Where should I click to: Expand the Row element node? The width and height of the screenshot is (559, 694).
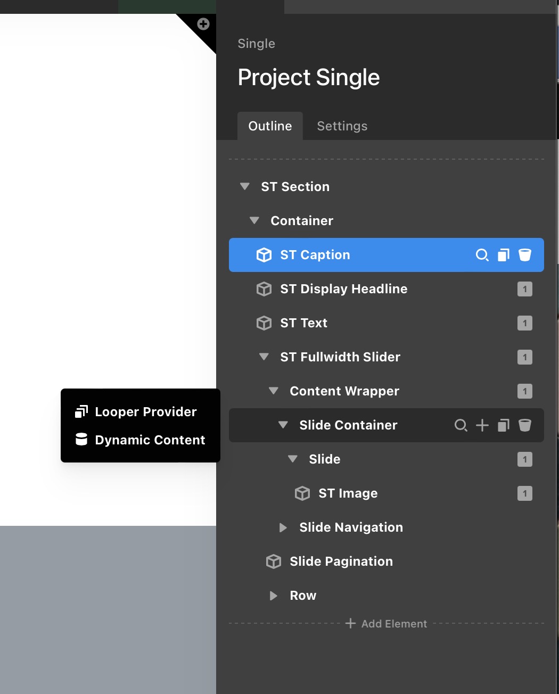(x=274, y=596)
